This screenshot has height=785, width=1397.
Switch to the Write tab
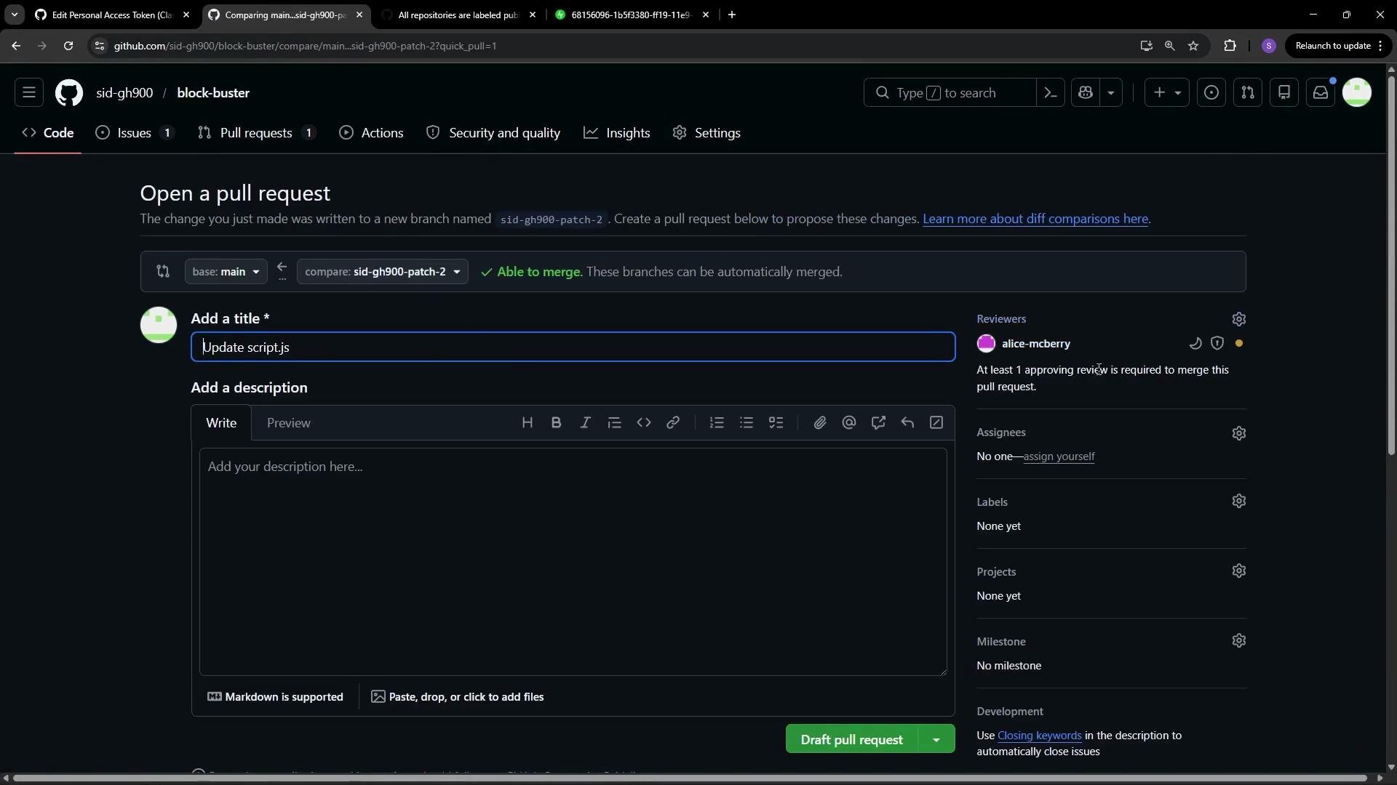coord(221,423)
